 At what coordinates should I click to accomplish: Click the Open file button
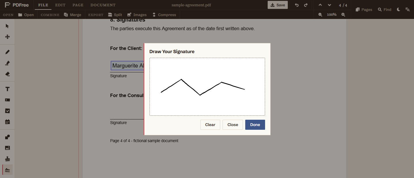26,15
